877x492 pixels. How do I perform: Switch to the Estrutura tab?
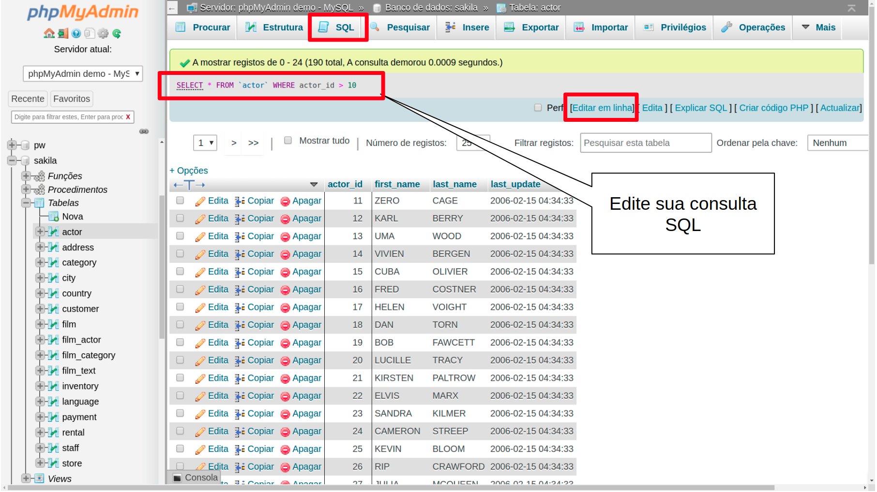(x=274, y=28)
